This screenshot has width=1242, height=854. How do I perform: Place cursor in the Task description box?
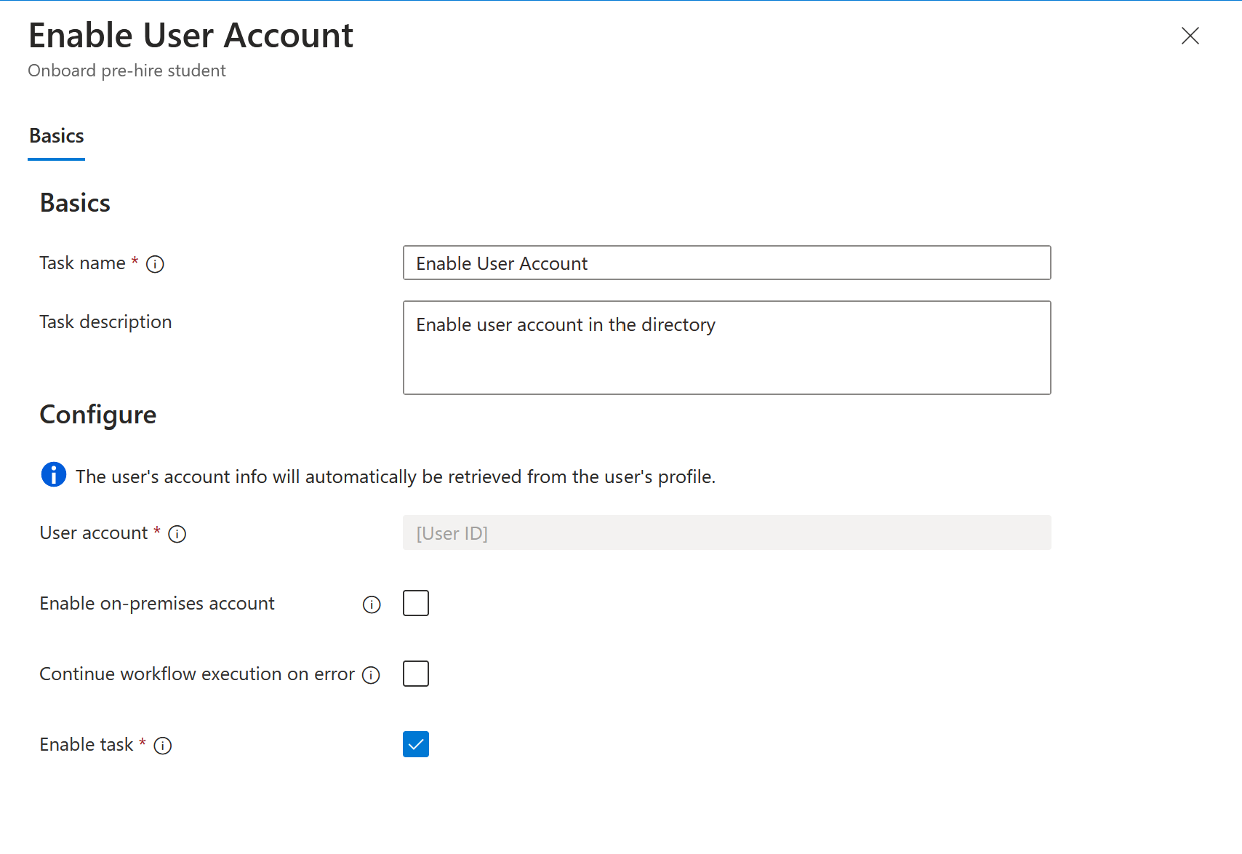pyautogui.click(x=726, y=347)
